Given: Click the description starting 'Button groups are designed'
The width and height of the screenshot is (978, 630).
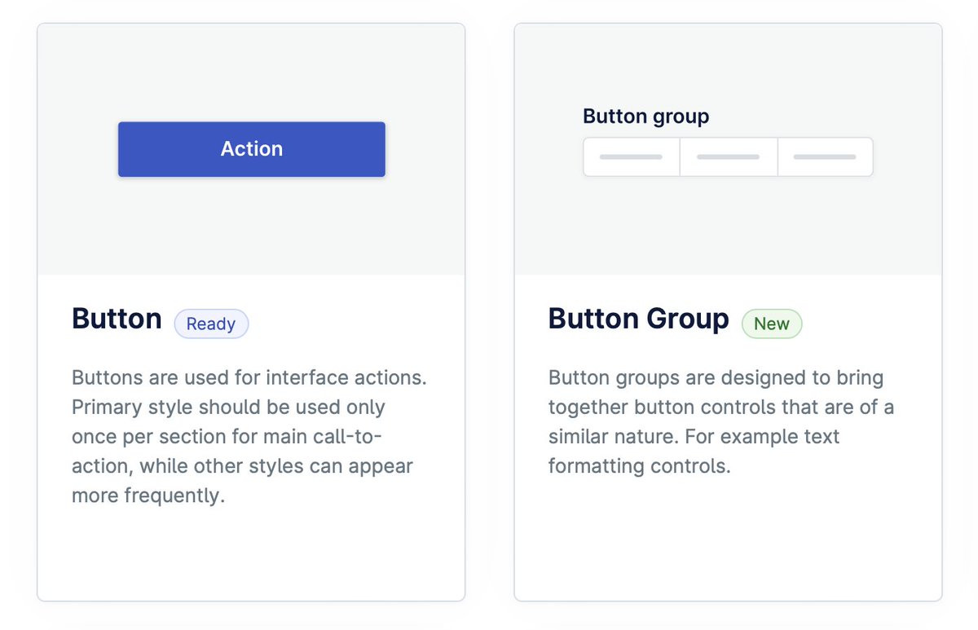Looking at the screenshot, I should coord(721,421).
